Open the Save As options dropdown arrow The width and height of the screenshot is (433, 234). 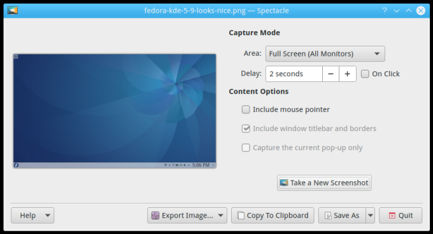point(371,216)
